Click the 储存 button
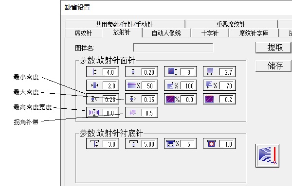Viewport: 292px width, 186px height. coord(274,66)
